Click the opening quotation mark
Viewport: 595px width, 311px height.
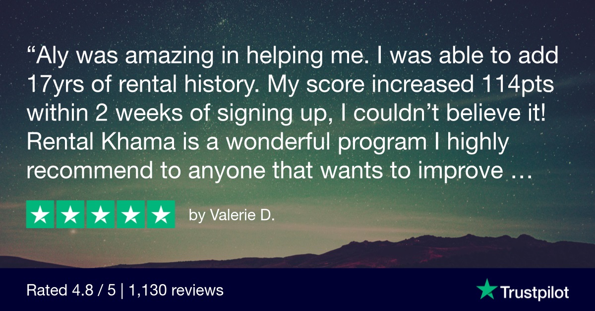30,55
